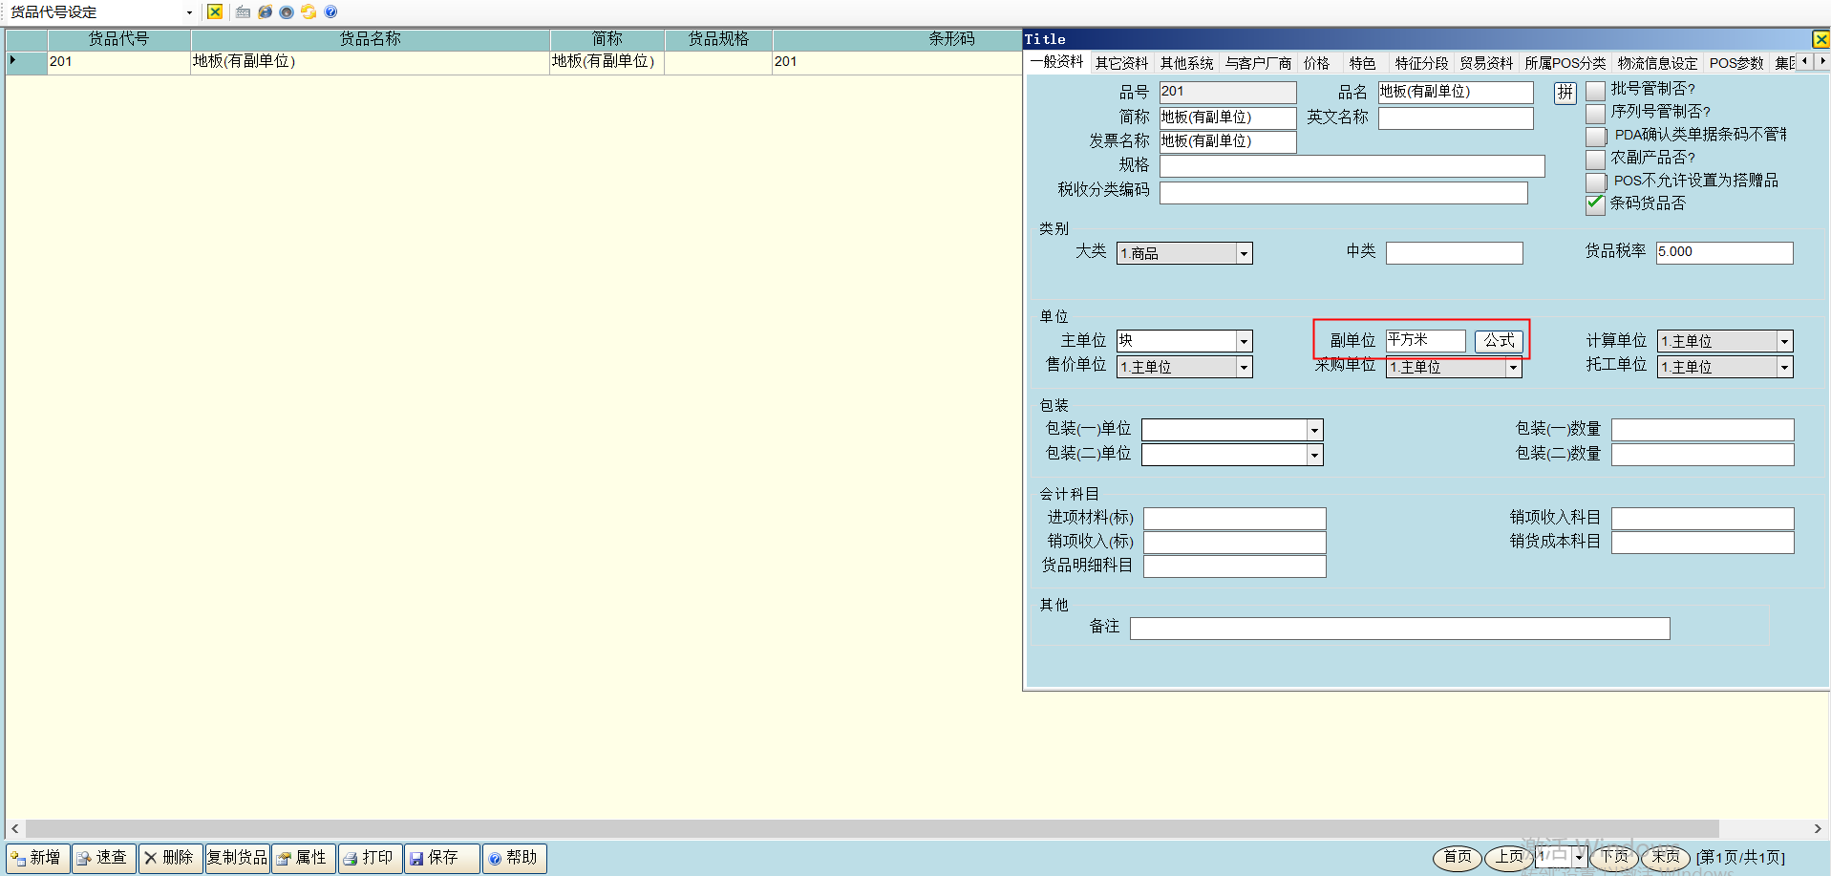The height and width of the screenshot is (876, 1831).
Task: Click the 货品税率 field showing 5.000
Action: click(x=1725, y=252)
